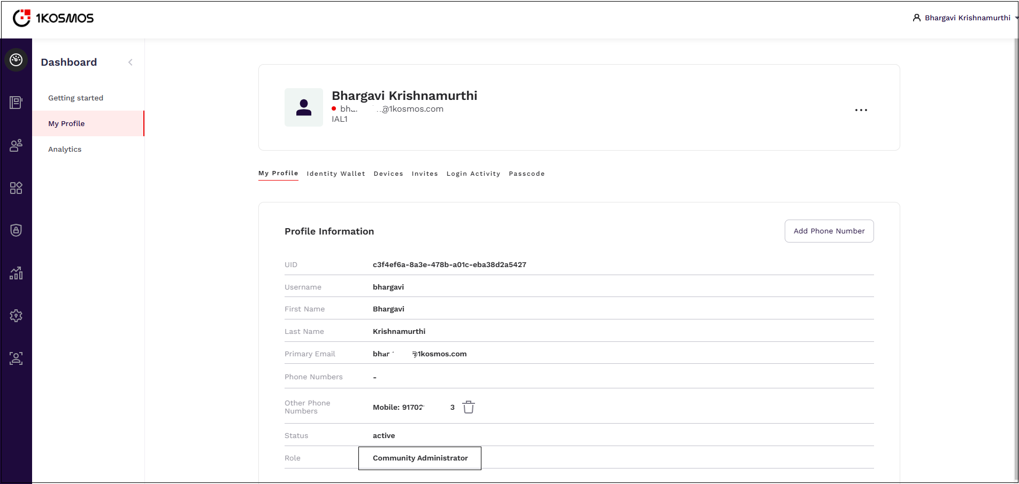Expand the Bhargavi Krishnamurthi user menu

click(966, 18)
